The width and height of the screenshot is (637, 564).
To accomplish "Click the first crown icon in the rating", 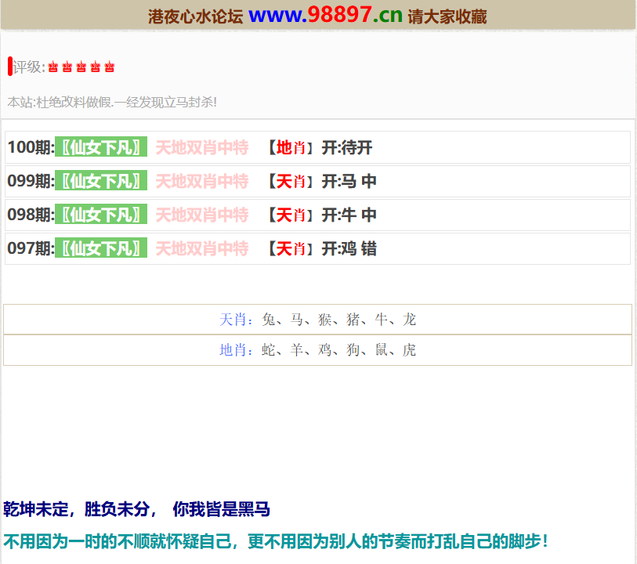I will [53, 67].
